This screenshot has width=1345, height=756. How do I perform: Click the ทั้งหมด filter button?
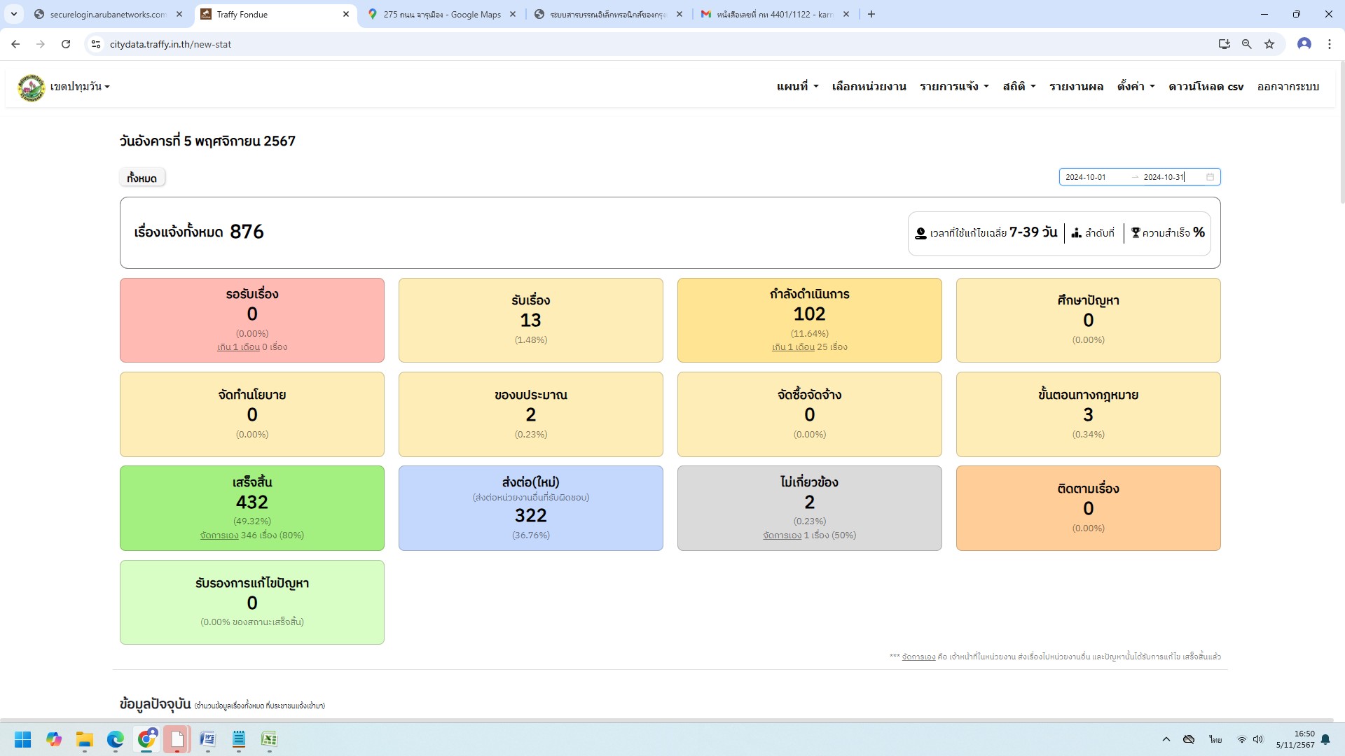(142, 178)
